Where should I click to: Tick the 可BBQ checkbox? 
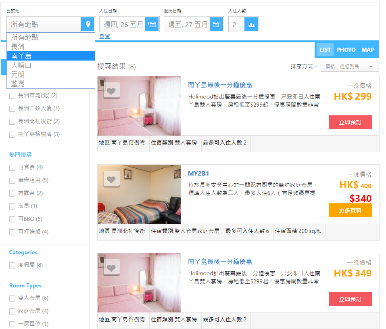[x=12, y=219]
